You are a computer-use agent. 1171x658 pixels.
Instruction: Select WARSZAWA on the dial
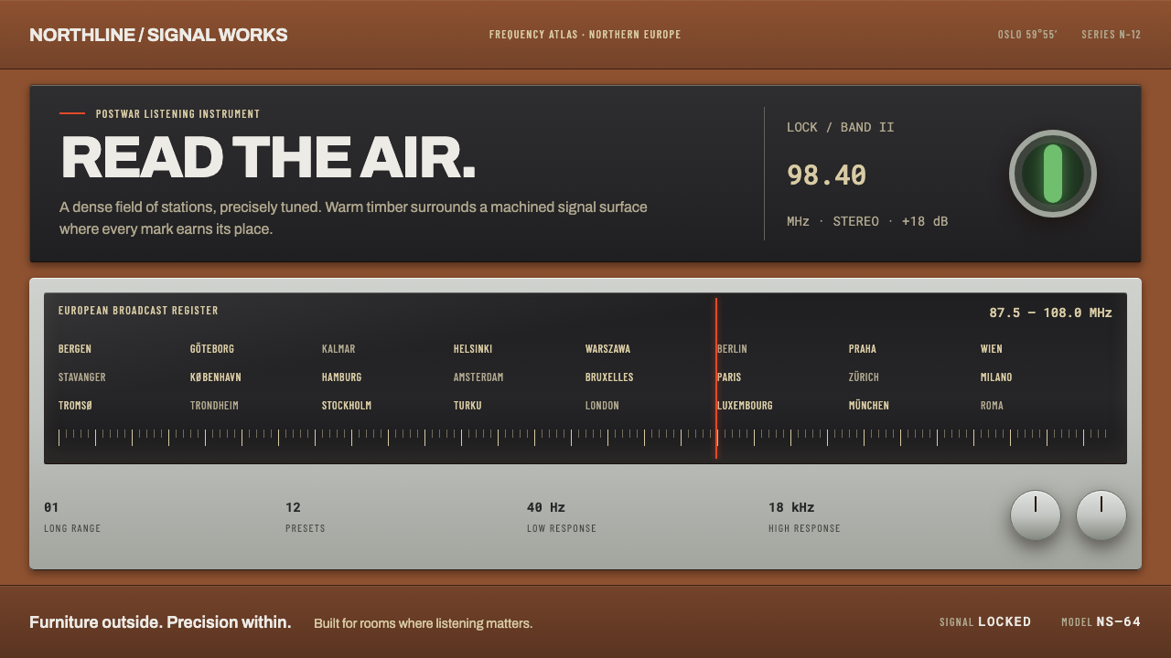[x=607, y=349]
